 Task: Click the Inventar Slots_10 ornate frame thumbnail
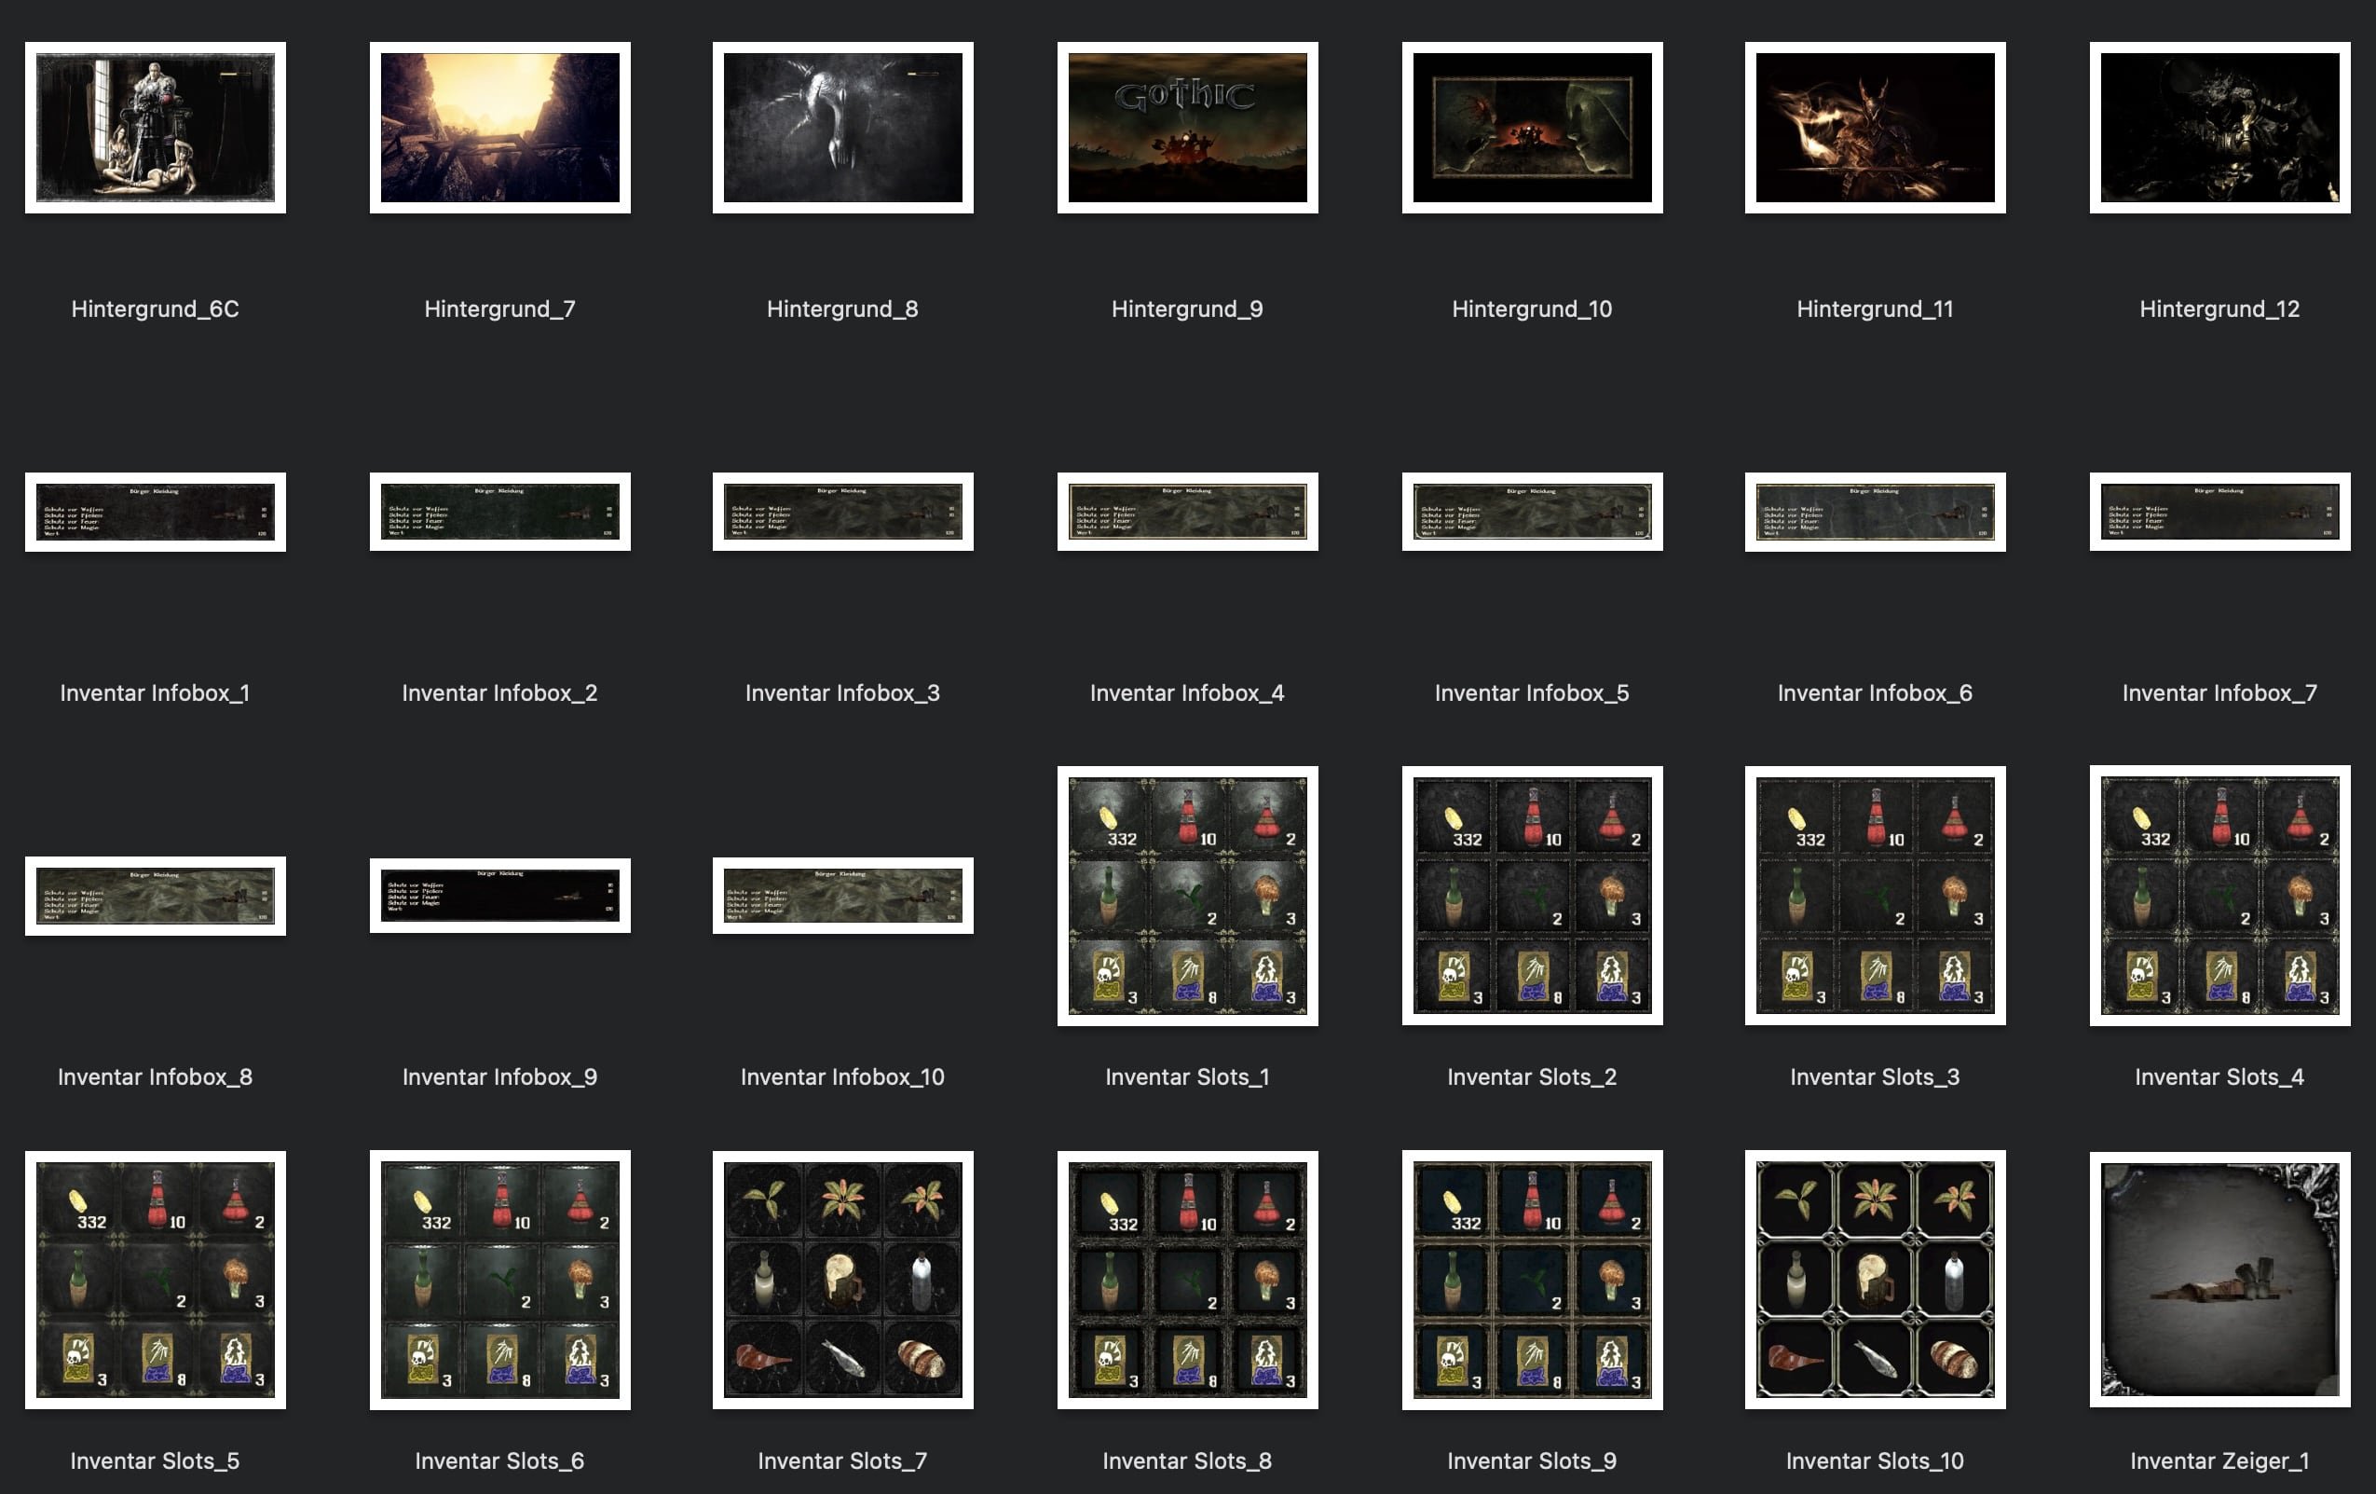pyautogui.click(x=1875, y=1279)
